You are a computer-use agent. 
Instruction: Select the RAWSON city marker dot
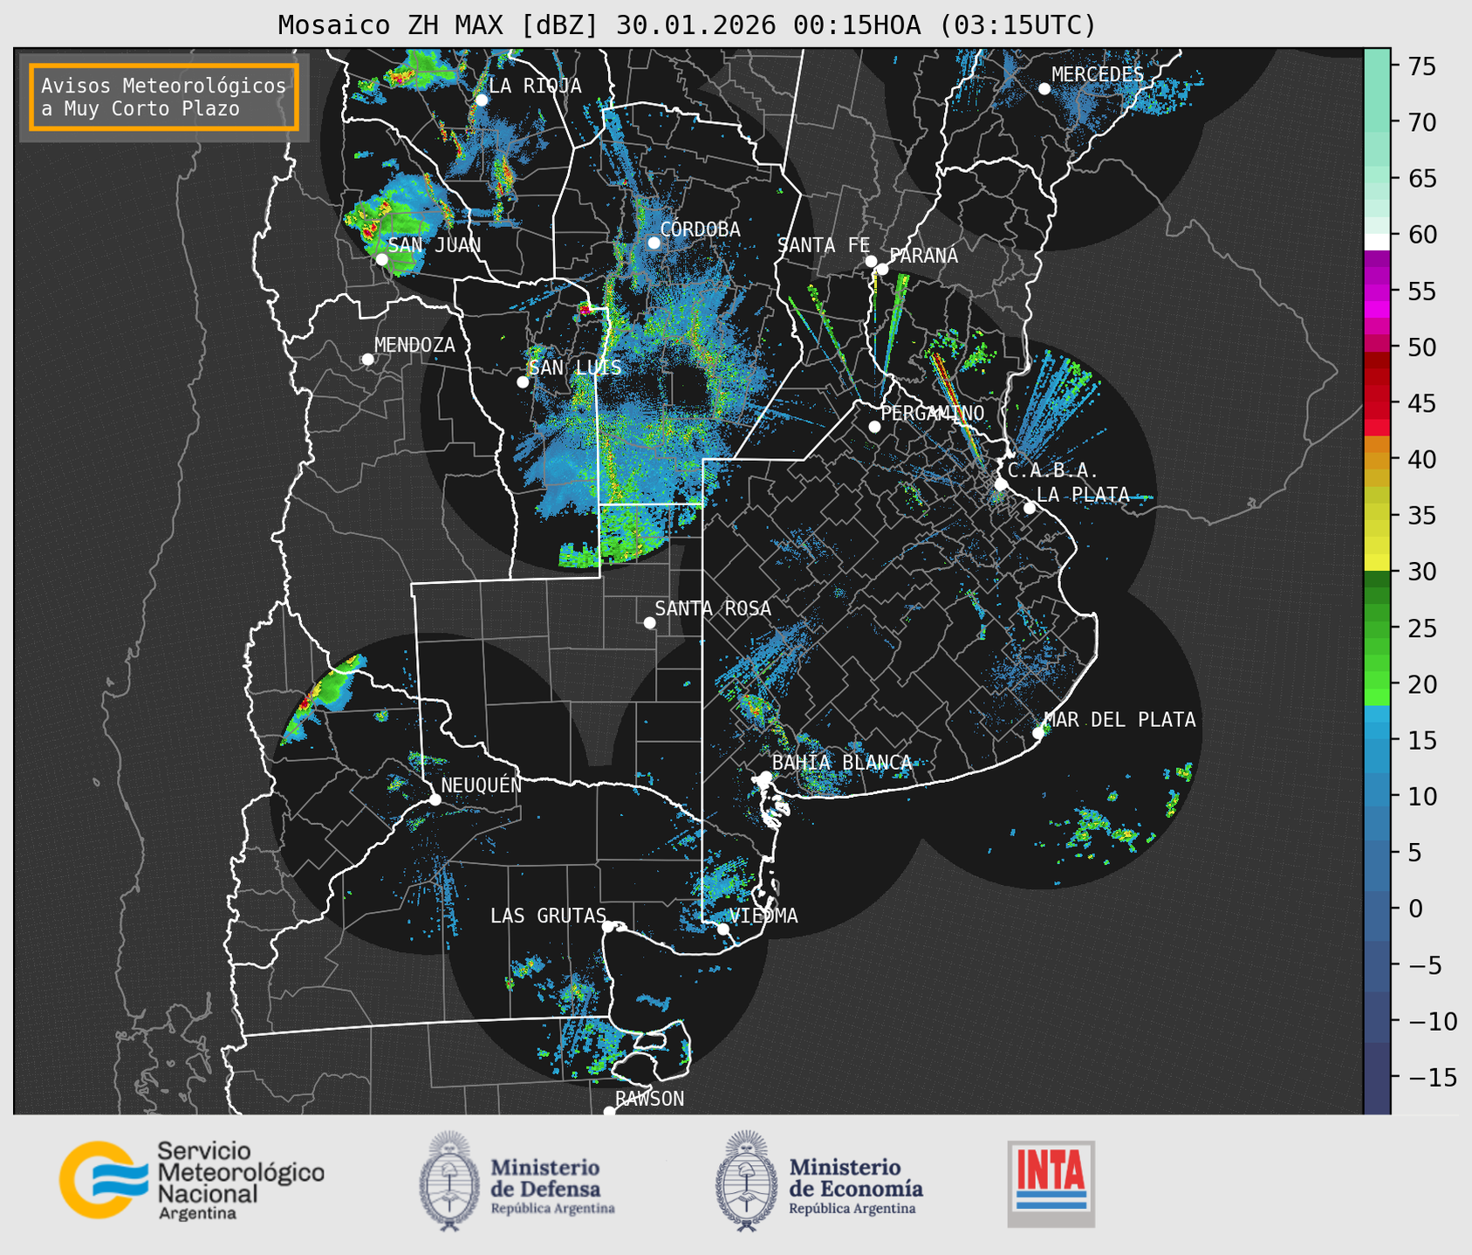[x=609, y=1112]
